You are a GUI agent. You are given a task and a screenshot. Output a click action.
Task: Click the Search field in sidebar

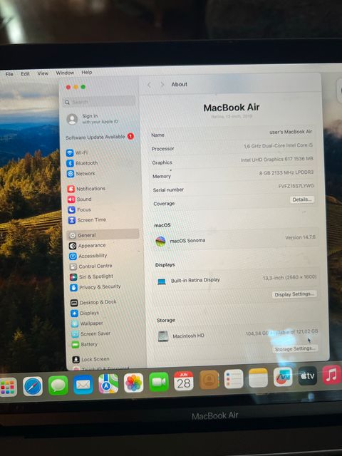99,102
